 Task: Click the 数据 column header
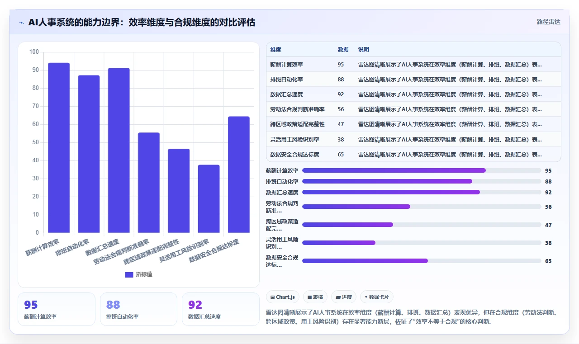click(x=343, y=50)
